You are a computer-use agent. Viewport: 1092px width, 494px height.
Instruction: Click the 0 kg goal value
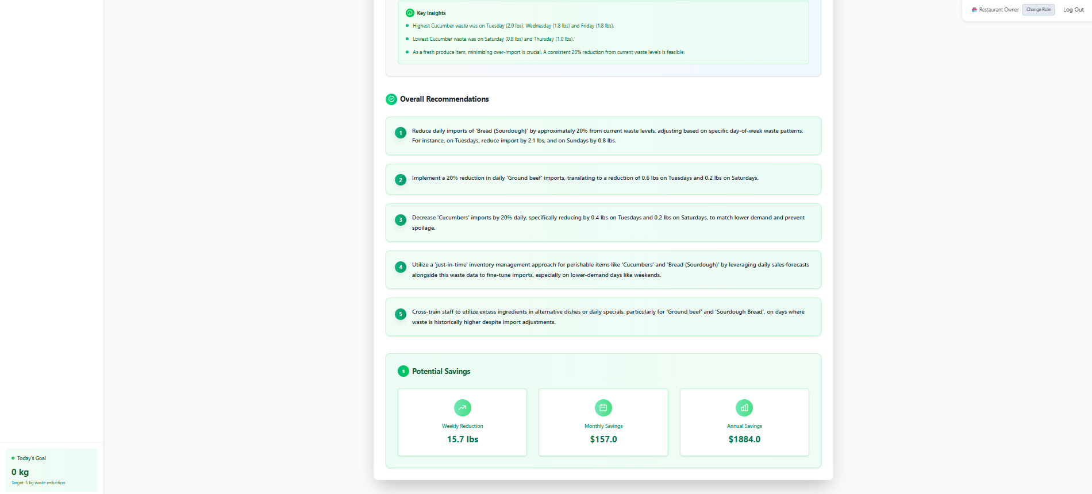click(20, 472)
